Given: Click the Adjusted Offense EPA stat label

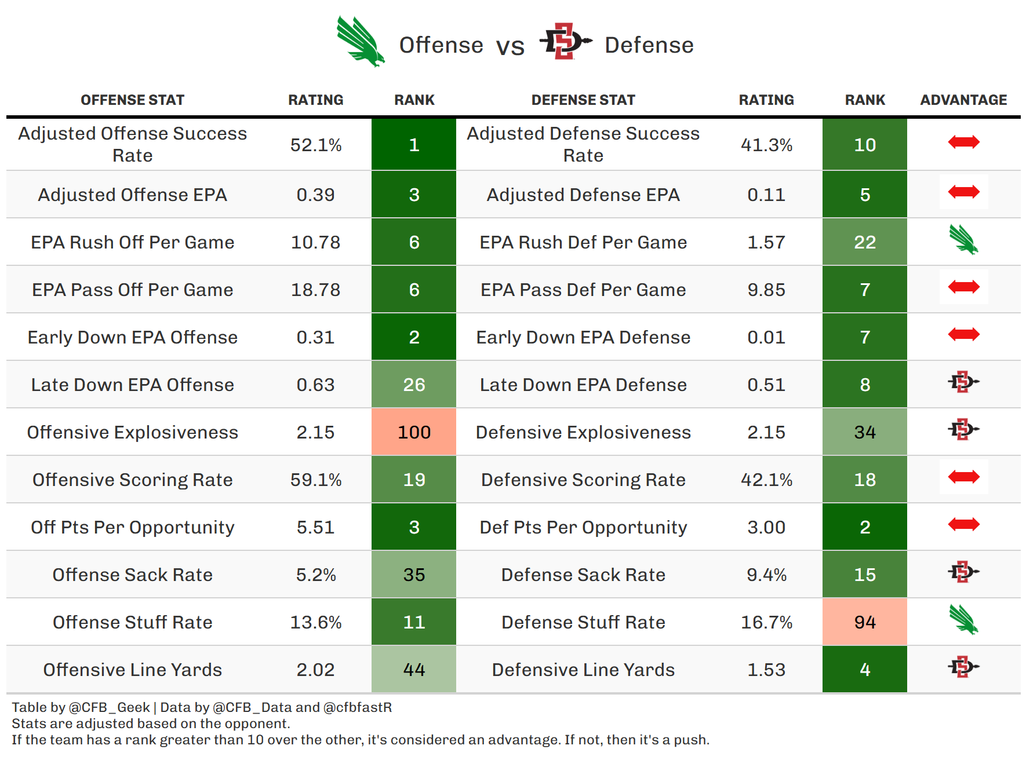Looking at the screenshot, I should click(x=132, y=195).
